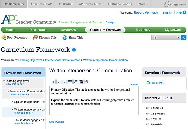This screenshot has height=129, width=188.
Task: Select The student engages in tree item
Action: pos(29,120)
